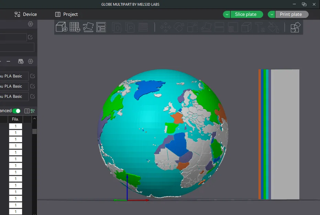Image resolution: width=320 pixels, height=215 pixels.
Task: Click the object list scrollbar thumb
Action: (34, 131)
